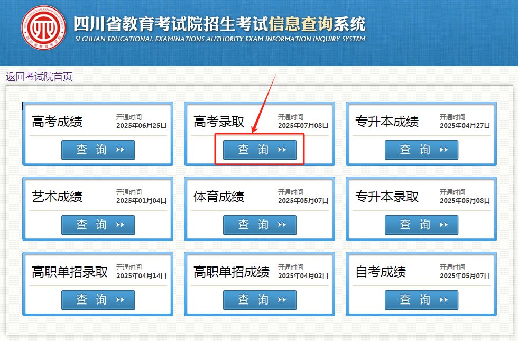Viewport: 518px width, 341px height.
Task: Select the 专升本录取 card title
Action: (x=387, y=197)
